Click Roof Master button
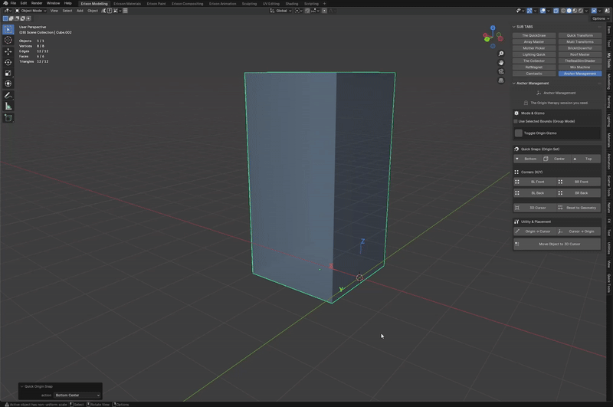 580,54
